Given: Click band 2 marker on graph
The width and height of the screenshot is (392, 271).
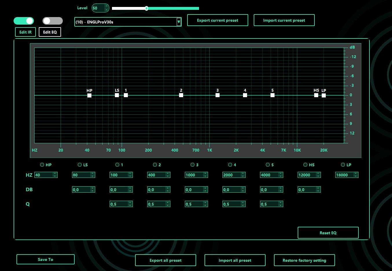Looking at the screenshot, I should [181, 95].
